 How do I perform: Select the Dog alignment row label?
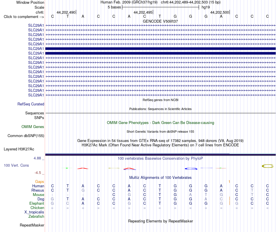(x=41, y=199)
